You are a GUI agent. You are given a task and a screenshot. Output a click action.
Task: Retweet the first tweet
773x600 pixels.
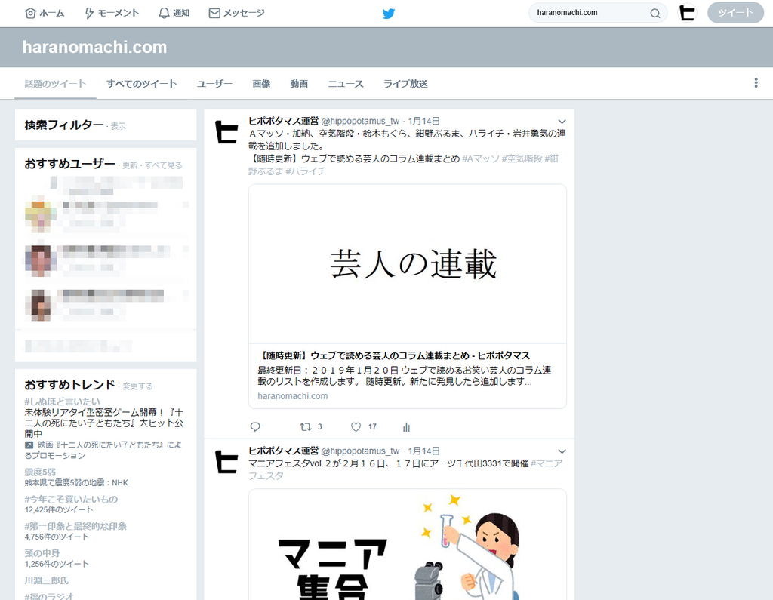(x=306, y=427)
